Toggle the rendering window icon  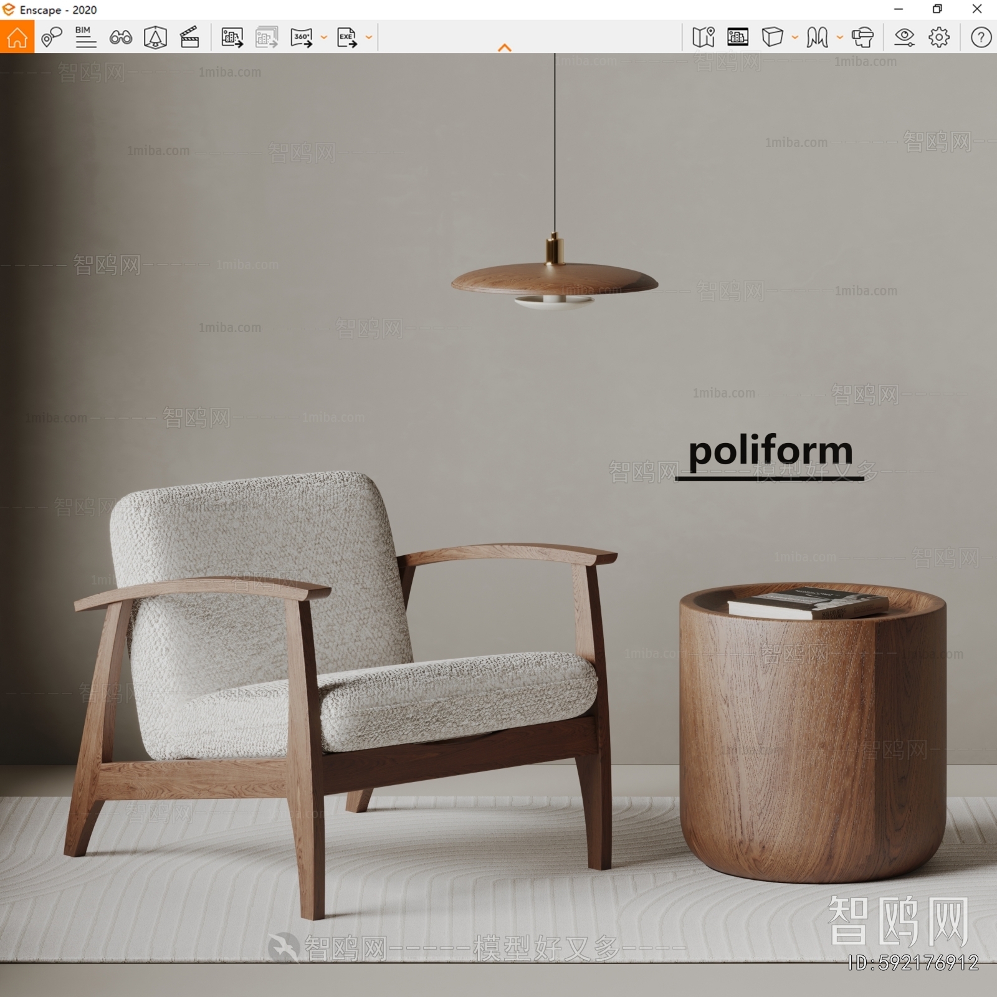pos(738,37)
